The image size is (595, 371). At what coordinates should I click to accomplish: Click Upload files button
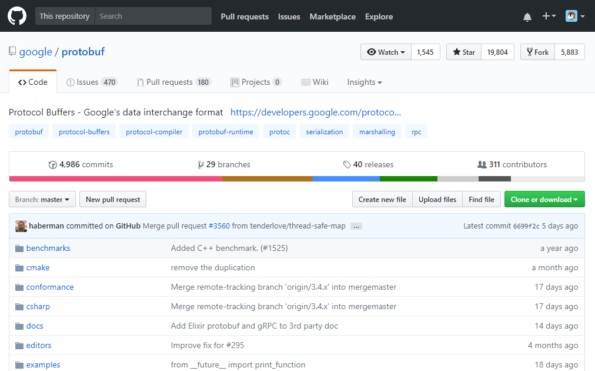click(437, 199)
